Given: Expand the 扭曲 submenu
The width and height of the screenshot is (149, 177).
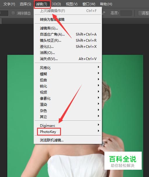Looking at the screenshot, I should pyautogui.click(x=68, y=80).
